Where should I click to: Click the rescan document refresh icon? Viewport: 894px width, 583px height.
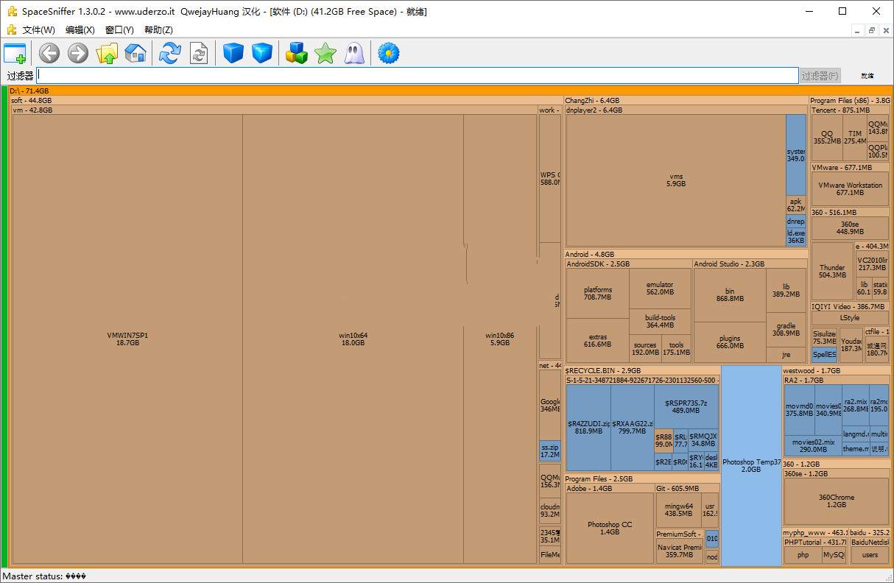[x=199, y=53]
